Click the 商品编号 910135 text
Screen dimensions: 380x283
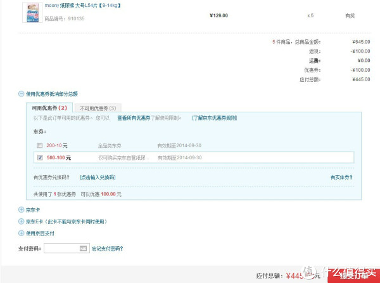65,18
